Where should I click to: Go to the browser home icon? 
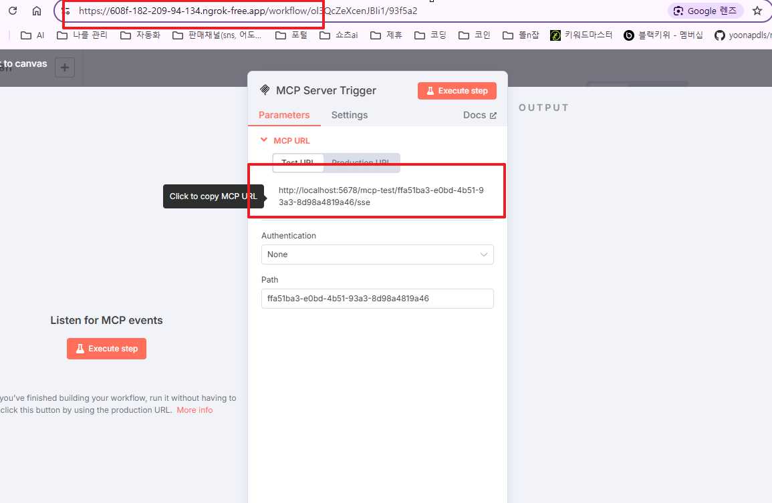pyautogui.click(x=37, y=10)
